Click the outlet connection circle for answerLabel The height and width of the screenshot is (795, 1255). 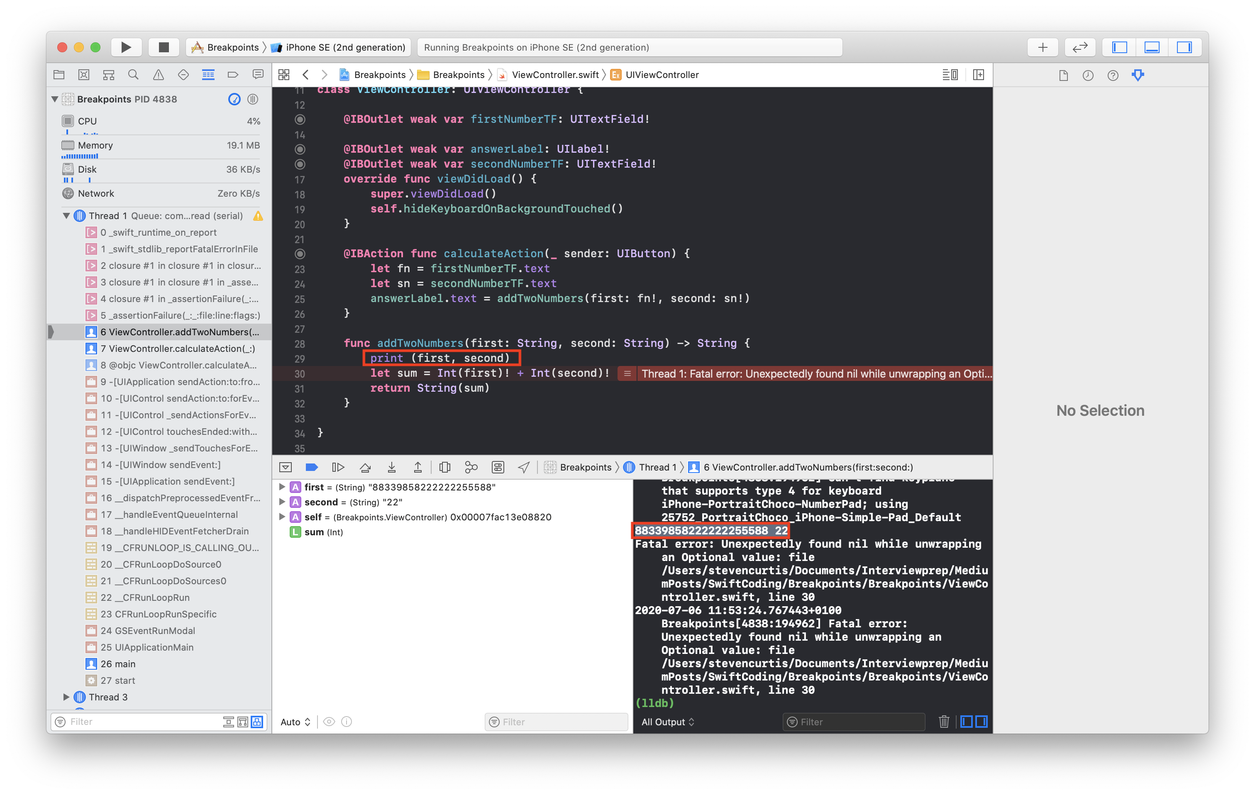point(300,149)
